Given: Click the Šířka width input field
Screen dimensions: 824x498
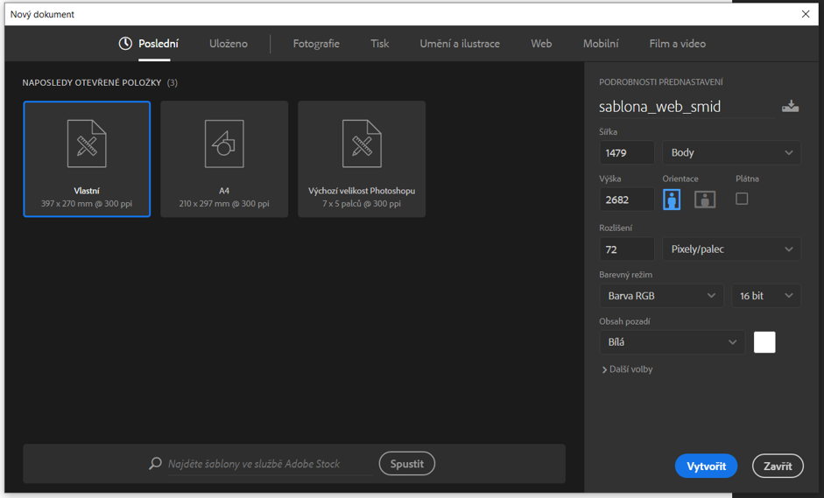Looking at the screenshot, I should (x=627, y=152).
